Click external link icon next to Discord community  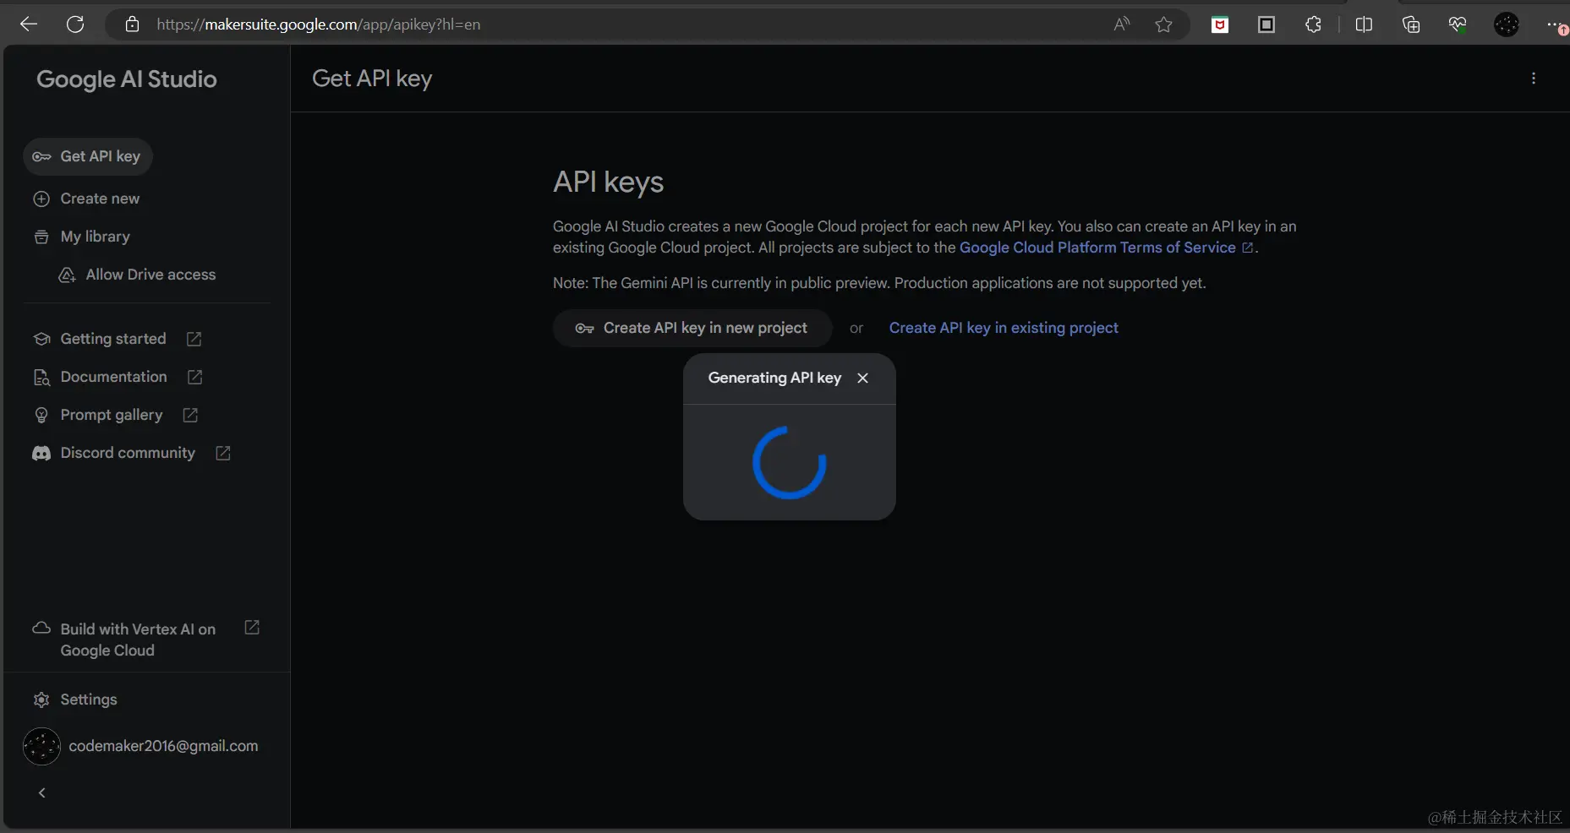tap(223, 453)
